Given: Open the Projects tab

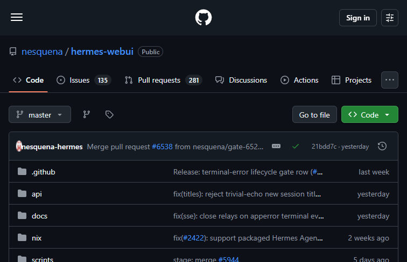Looking at the screenshot, I should [352, 80].
